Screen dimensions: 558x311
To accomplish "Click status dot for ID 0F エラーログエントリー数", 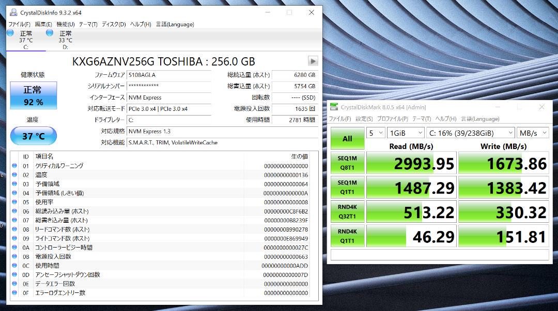I will tap(14, 292).
